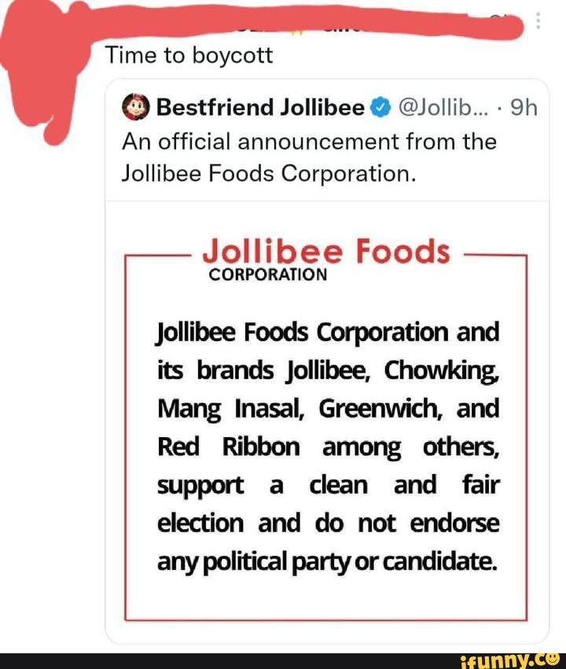Image resolution: width=566 pixels, height=669 pixels.
Task: Click the ifunny.co watermark logo
Action: pyautogui.click(x=510, y=660)
